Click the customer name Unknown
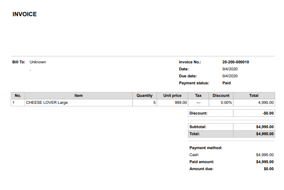Viewport: 284px width, 190px height. point(38,62)
